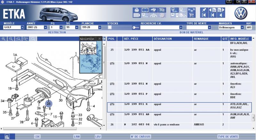Click the POS. column header
Viewport: 256px width, 140px height.
tap(112, 39)
